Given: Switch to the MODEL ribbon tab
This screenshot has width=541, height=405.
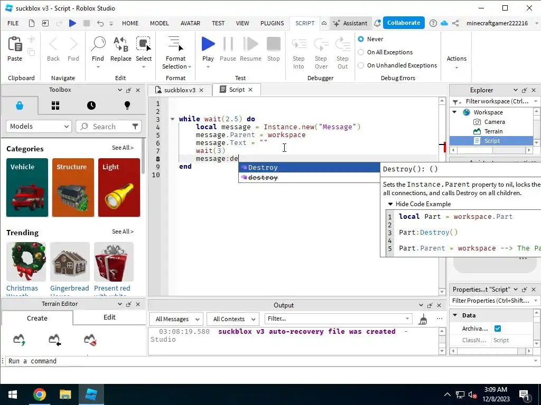Looking at the screenshot, I should click(x=160, y=23).
